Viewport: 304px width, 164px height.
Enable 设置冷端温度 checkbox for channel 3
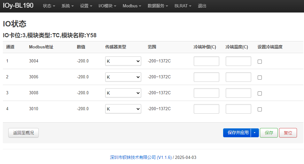tap(260, 94)
